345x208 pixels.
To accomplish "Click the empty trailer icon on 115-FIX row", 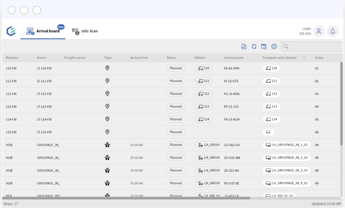I will pyautogui.click(x=269, y=132).
